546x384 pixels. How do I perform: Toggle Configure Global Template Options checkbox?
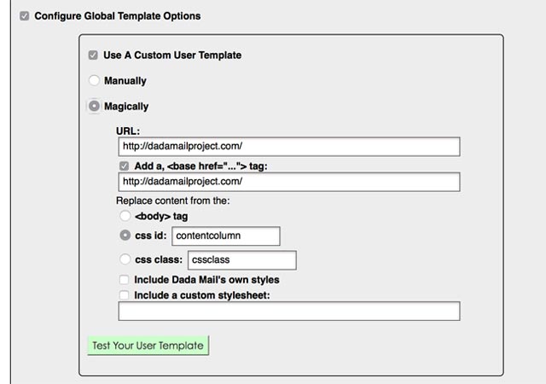(x=25, y=16)
